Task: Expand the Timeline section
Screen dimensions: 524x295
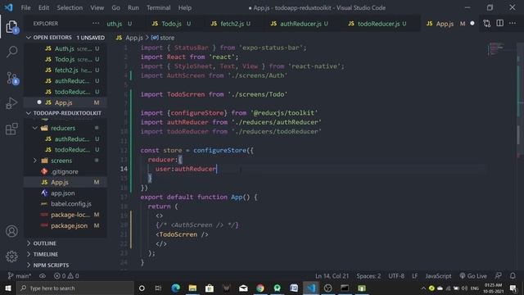Action: pyautogui.click(x=29, y=254)
